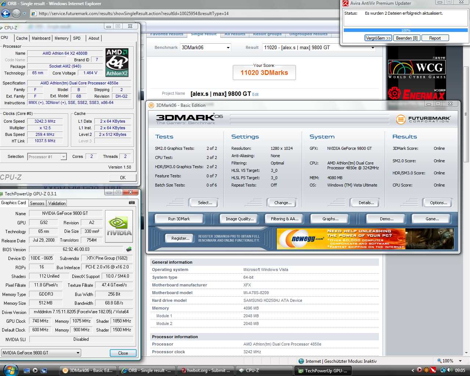The image size is (470, 376).
Task: Open the IE zoom level dropdown arrow
Action: pyautogui.click(x=460, y=361)
